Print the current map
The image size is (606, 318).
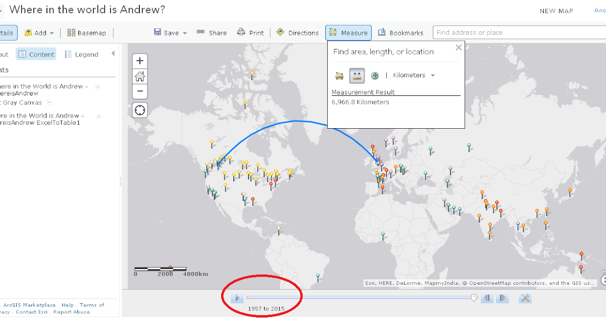coord(251,32)
